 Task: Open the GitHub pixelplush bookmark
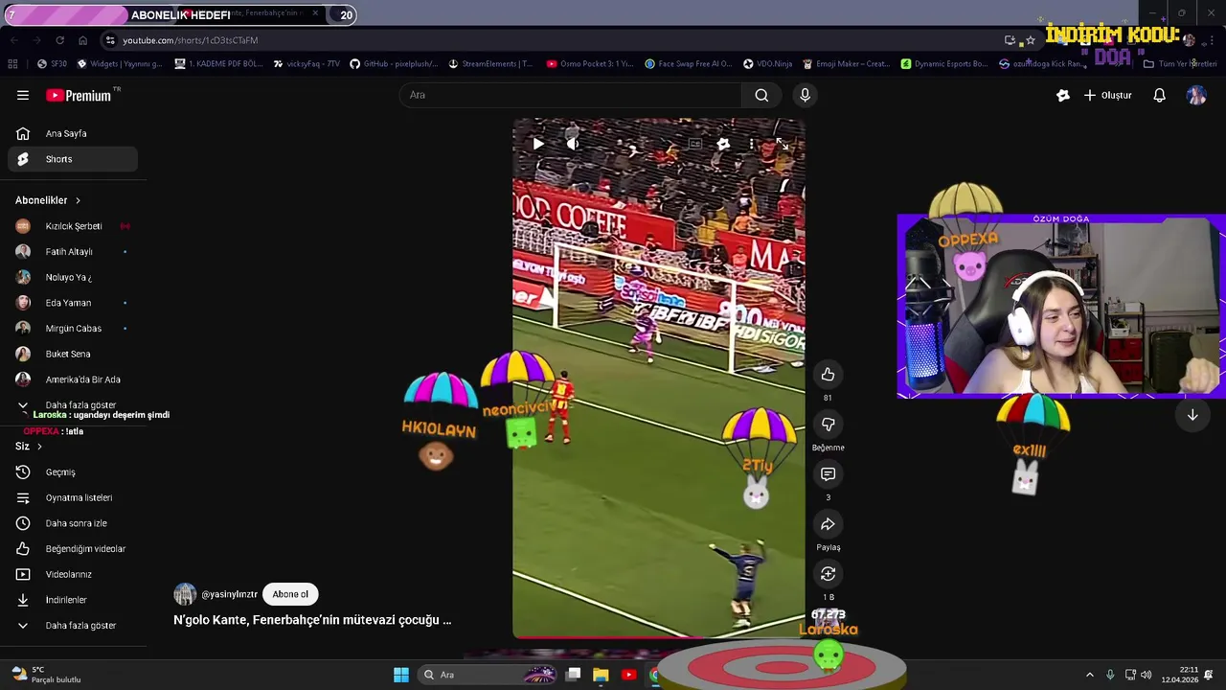394,64
